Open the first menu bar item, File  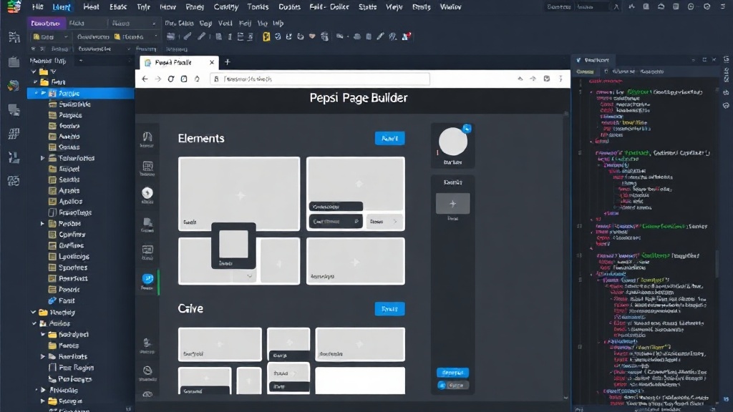point(37,7)
